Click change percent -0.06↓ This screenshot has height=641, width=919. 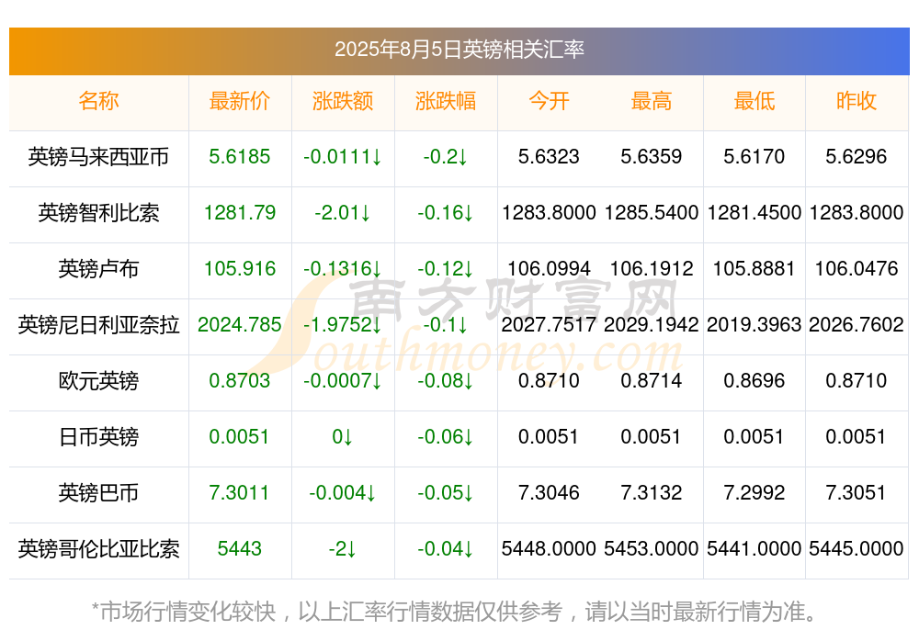tap(446, 437)
